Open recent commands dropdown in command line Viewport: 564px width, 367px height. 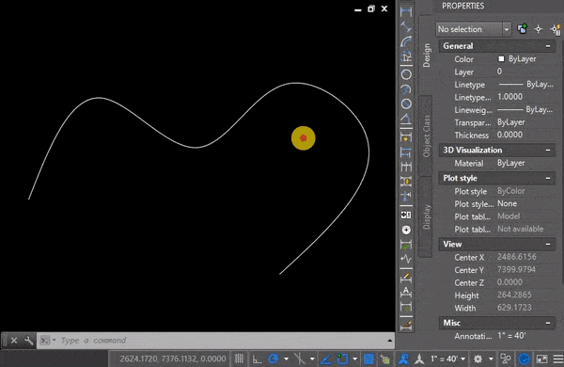pos(54,340)
